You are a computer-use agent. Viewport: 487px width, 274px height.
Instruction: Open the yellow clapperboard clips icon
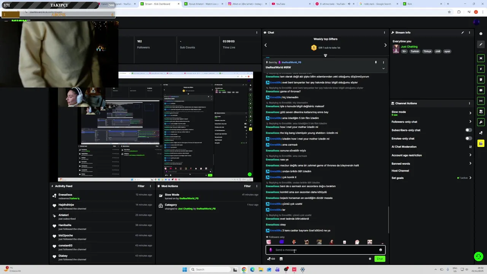481,143
